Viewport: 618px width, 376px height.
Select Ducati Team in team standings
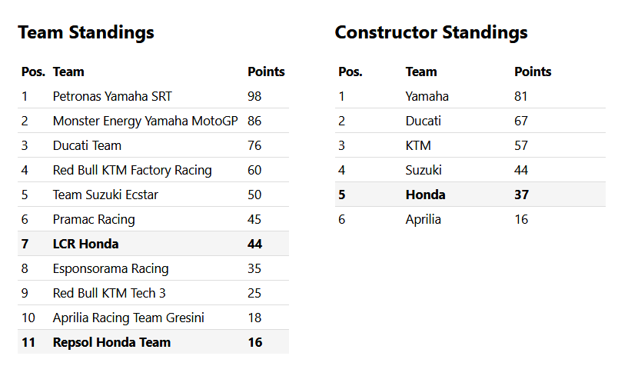coord(87,145)
